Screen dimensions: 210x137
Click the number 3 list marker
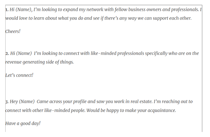pyautogui.click(x=7, y=102)
